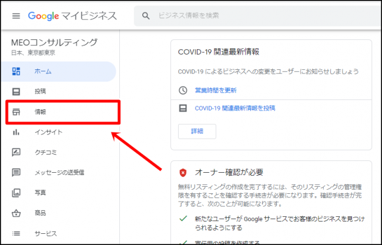Click green checkmark beside 新たなユーザーが Google サービス

183,219
